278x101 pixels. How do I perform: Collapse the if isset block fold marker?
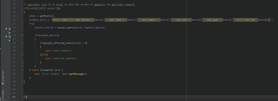click(23, 8)
